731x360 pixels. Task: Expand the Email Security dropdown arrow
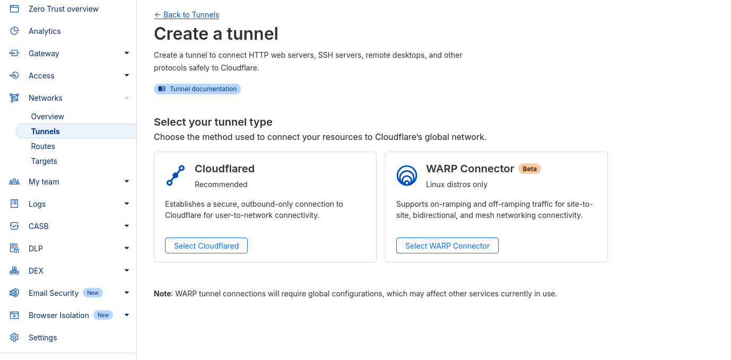click(x=127, y=293)
